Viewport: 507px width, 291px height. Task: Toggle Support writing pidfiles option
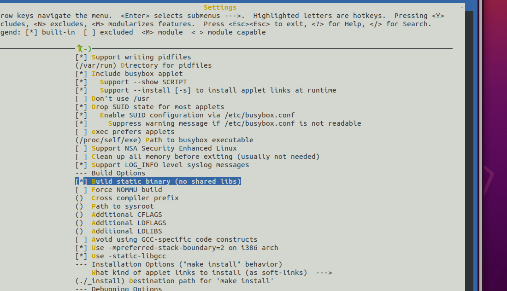(133, 57)
